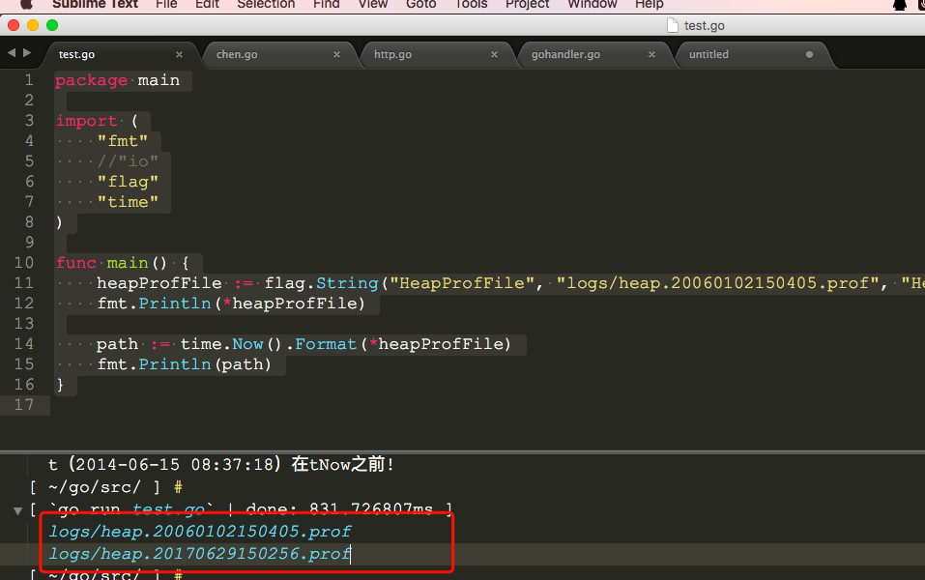
Task: Open the Tools menu
Action: coord(471,4)
